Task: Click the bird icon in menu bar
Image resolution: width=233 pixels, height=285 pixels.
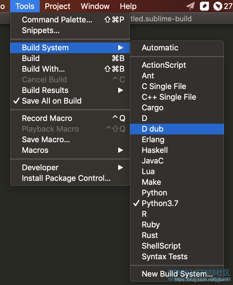Action: pyautogui.click(x=218, y=6)
